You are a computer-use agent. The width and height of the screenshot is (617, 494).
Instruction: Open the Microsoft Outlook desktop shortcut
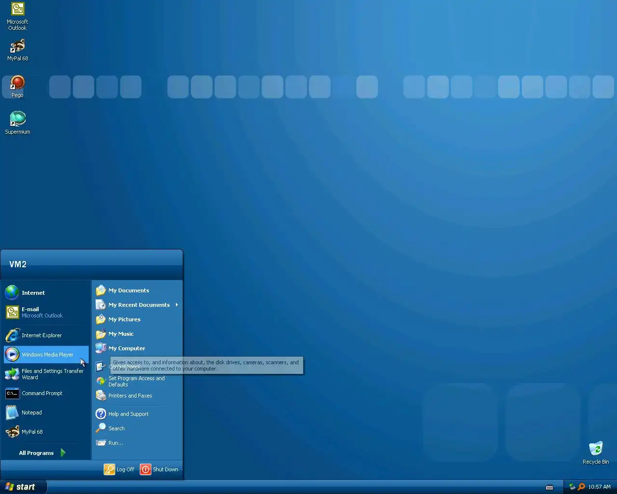(17, 16)
